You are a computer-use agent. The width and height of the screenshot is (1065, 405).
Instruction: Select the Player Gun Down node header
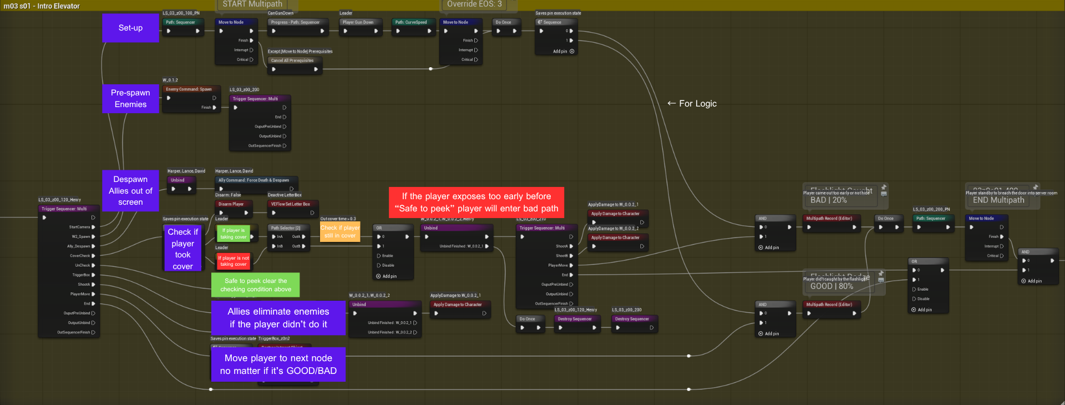click(x=361, y=22)
